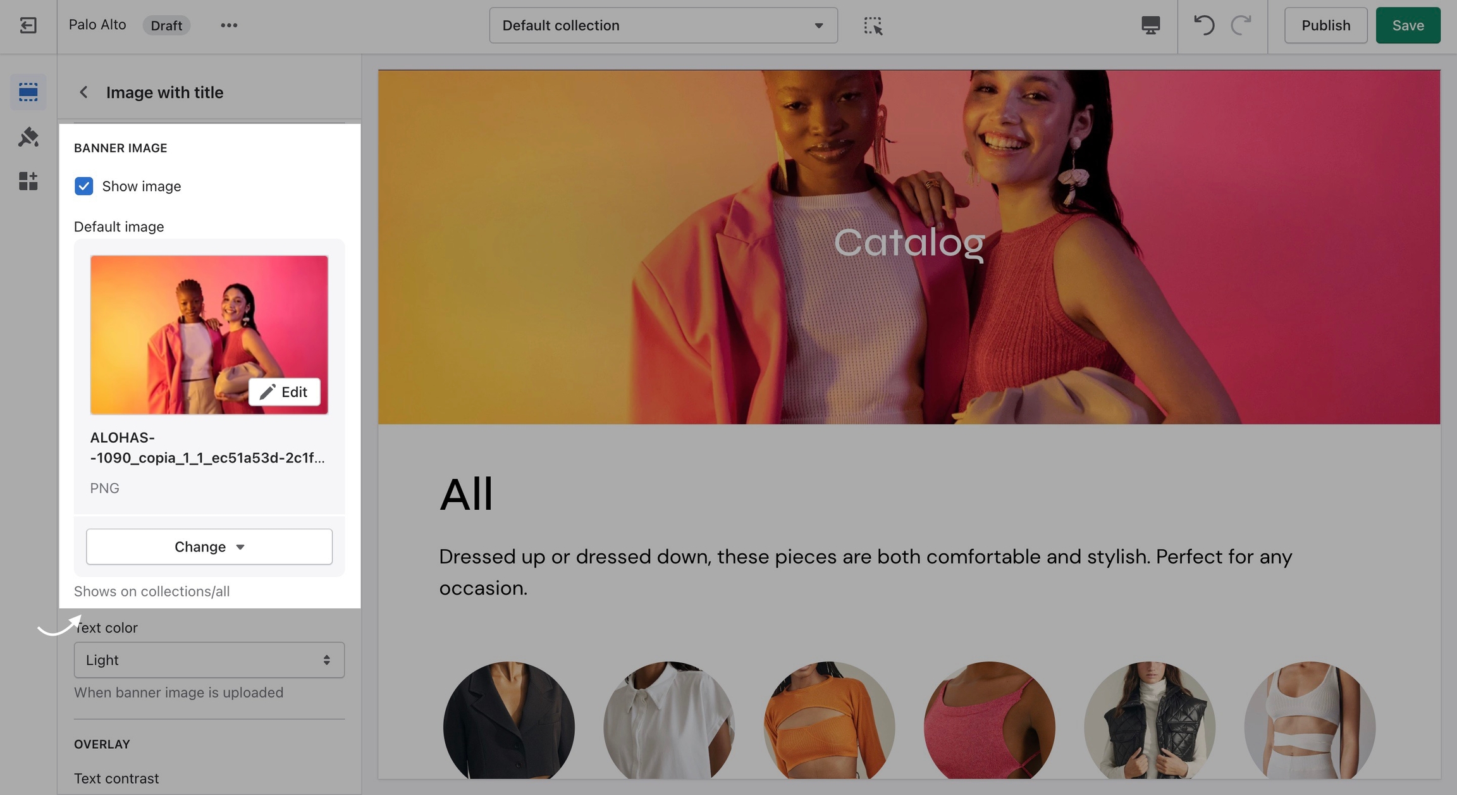Switch preview with desktop monitor icon
The width and height of the screenshot is (1457, 795).
coord(1150,25)
